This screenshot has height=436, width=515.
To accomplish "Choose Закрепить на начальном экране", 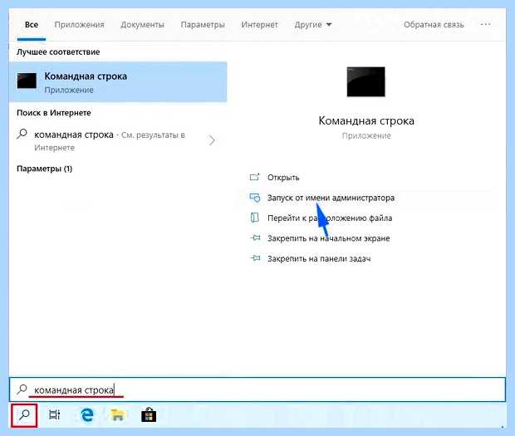I will [x=328, y=238].
